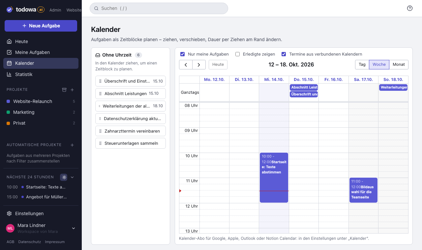Toggle Nur meine Aufgaben checkbox

[x=182, y=54]
